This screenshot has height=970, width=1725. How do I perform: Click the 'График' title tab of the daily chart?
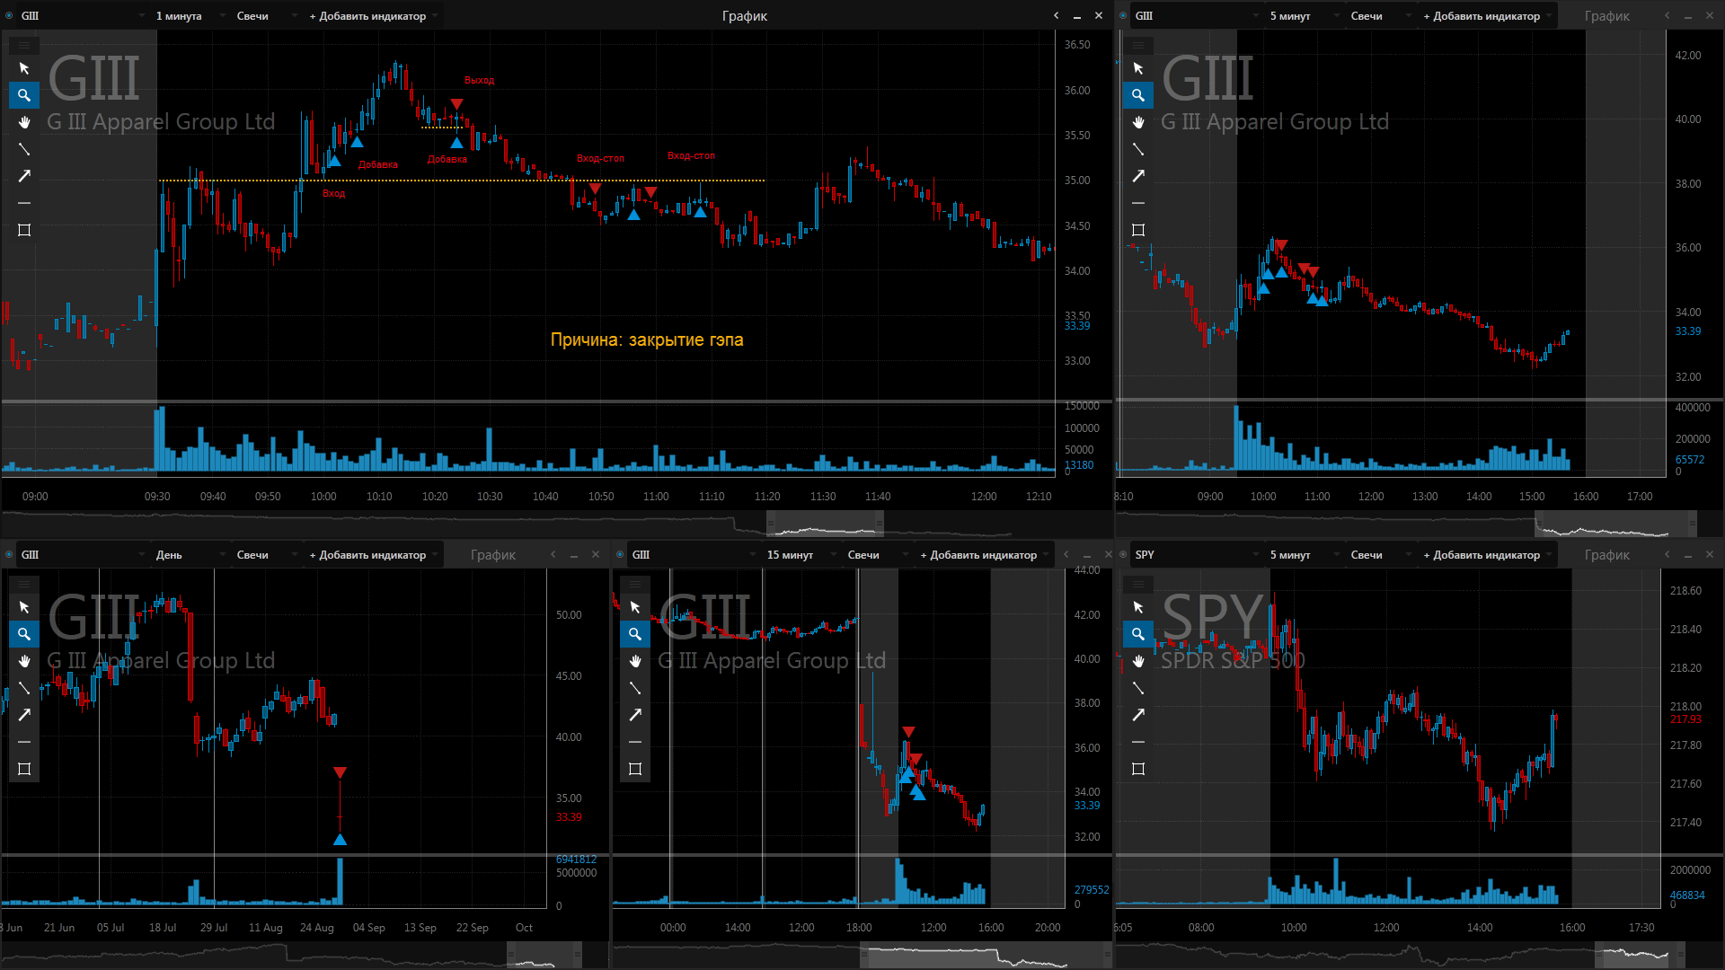click(493, 554)
